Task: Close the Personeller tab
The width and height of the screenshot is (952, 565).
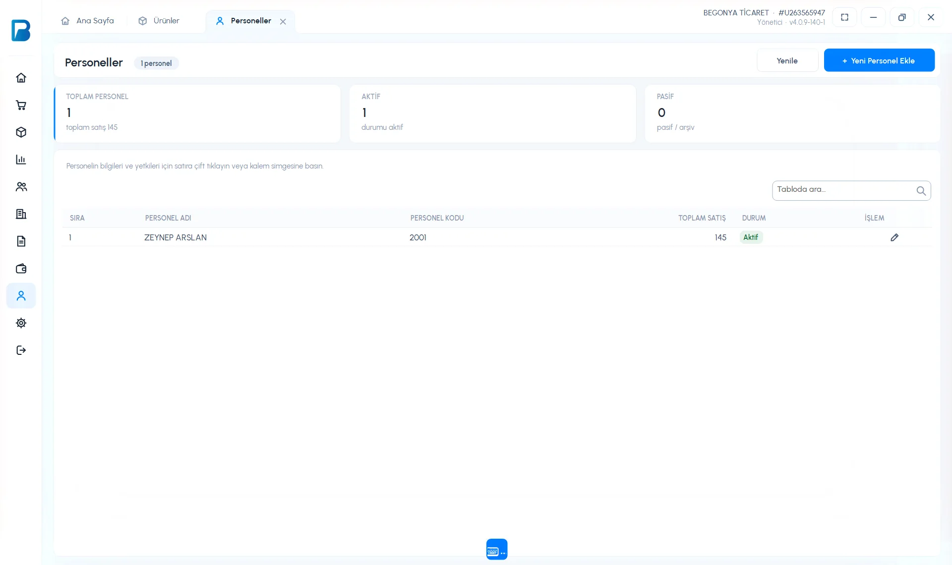Action: pyautogui.click(x=283, y=21)
